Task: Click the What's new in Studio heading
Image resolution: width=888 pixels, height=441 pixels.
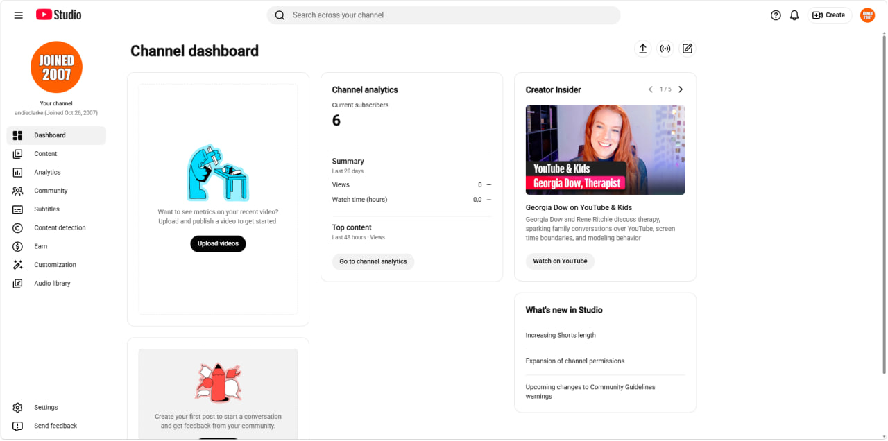Action: point(564,310)
